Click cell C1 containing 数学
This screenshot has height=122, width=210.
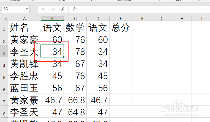[x=75, y=27]
